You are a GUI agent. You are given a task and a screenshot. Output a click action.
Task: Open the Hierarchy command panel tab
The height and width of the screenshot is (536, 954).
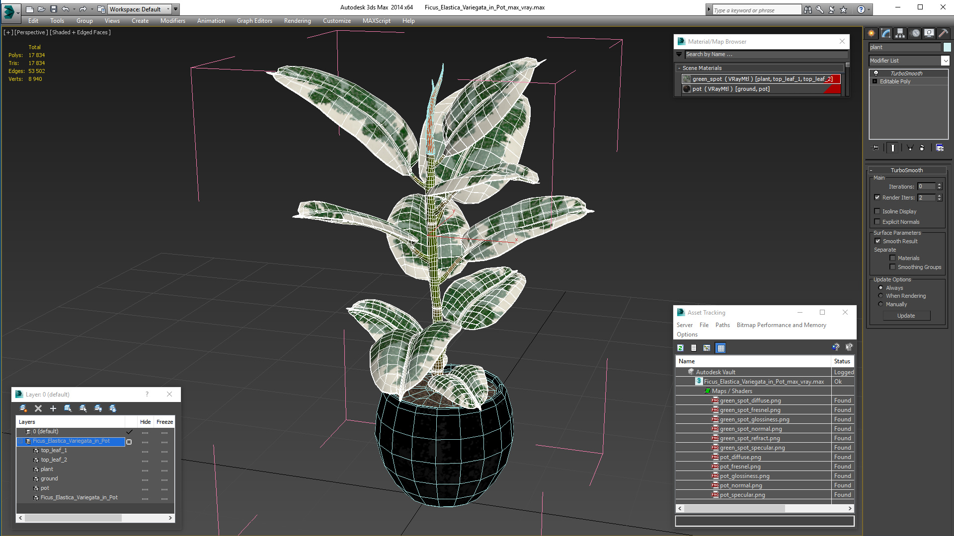[x=900, y=33]
